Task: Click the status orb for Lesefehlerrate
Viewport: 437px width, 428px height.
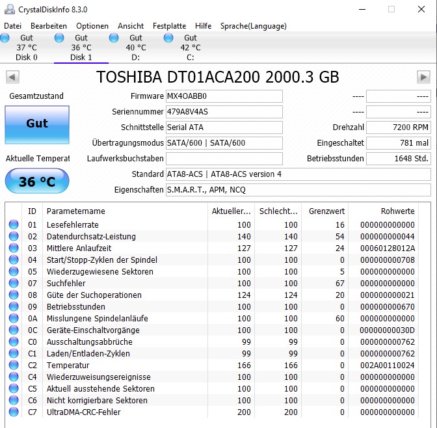Action: pyautogui.click(x=14, y=224)
